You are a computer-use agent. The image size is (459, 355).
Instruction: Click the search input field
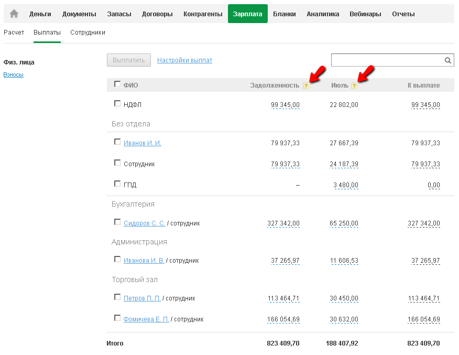point(387,60)
